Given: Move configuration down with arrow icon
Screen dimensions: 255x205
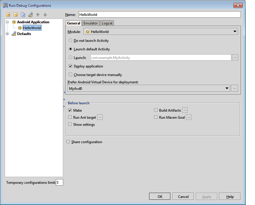Looking at the screenshot, I should point(45,15).
